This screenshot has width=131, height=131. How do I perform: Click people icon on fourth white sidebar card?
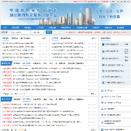click(102, 109)
